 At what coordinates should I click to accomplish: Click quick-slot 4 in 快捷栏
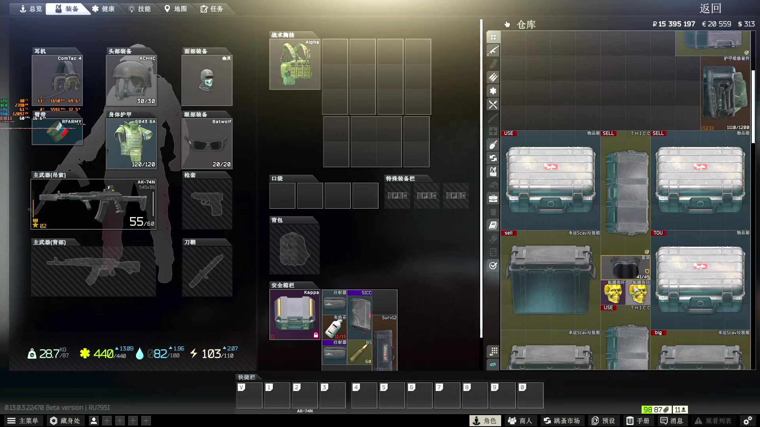[x=364, y=395]
